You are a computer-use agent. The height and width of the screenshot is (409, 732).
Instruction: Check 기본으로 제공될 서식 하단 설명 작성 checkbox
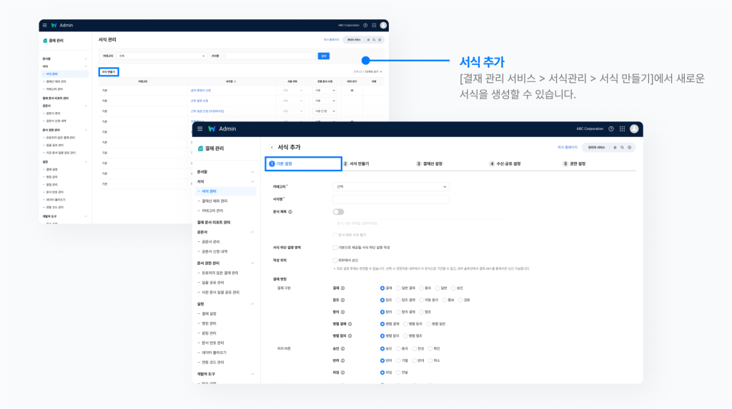[x=335, y=247]
